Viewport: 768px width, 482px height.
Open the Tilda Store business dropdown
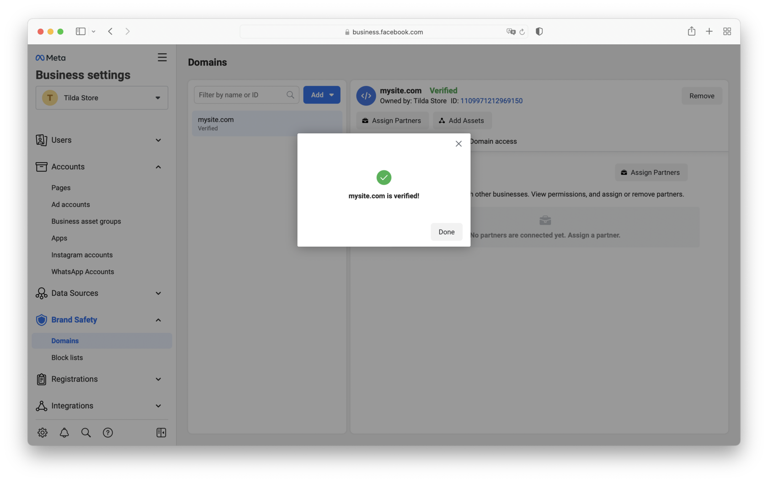pyautogui.click(x=102, y=98)
